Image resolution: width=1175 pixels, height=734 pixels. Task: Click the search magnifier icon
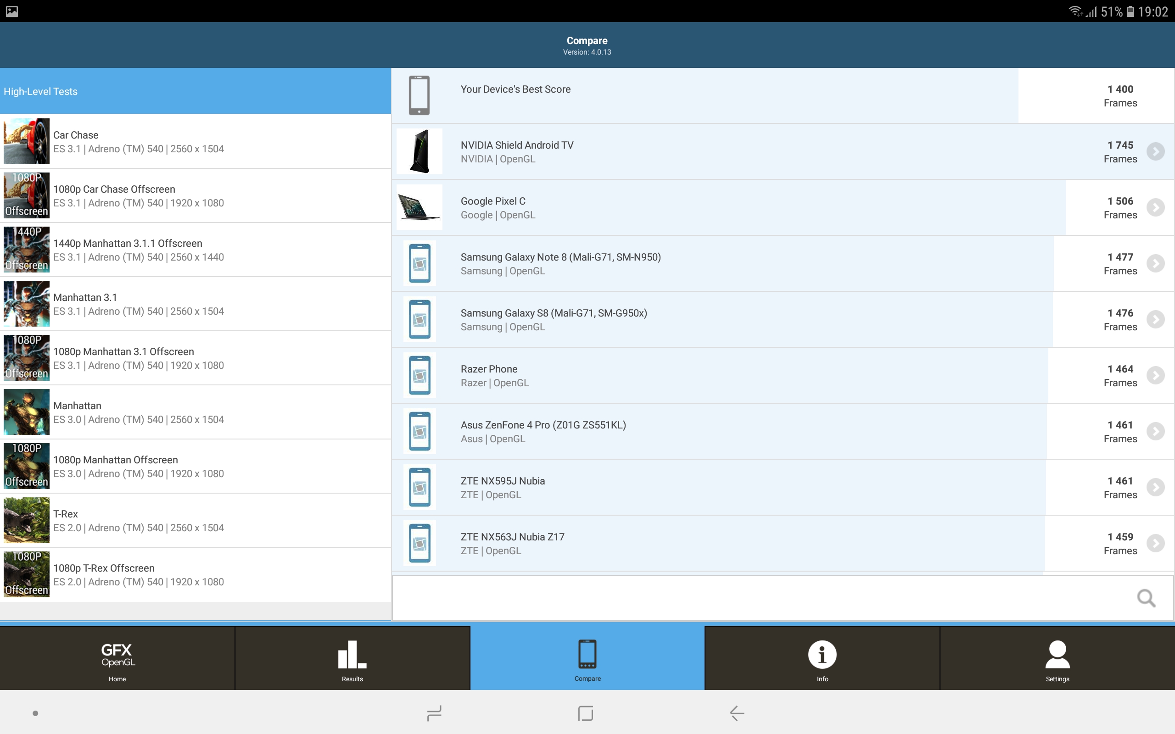(1146, 598)
